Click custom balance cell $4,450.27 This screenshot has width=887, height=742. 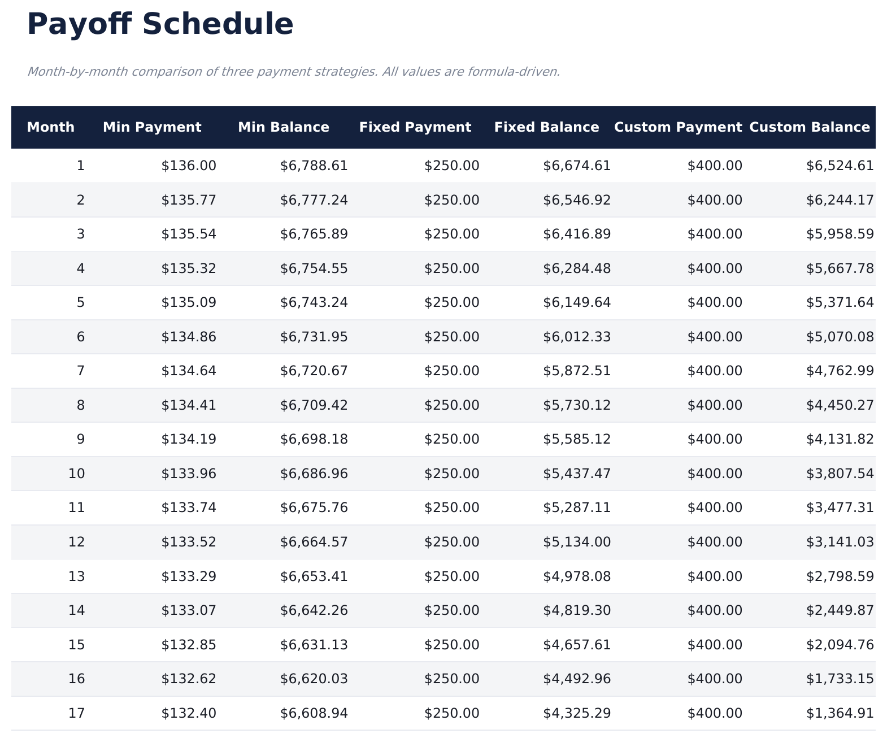tap(840, 405)
